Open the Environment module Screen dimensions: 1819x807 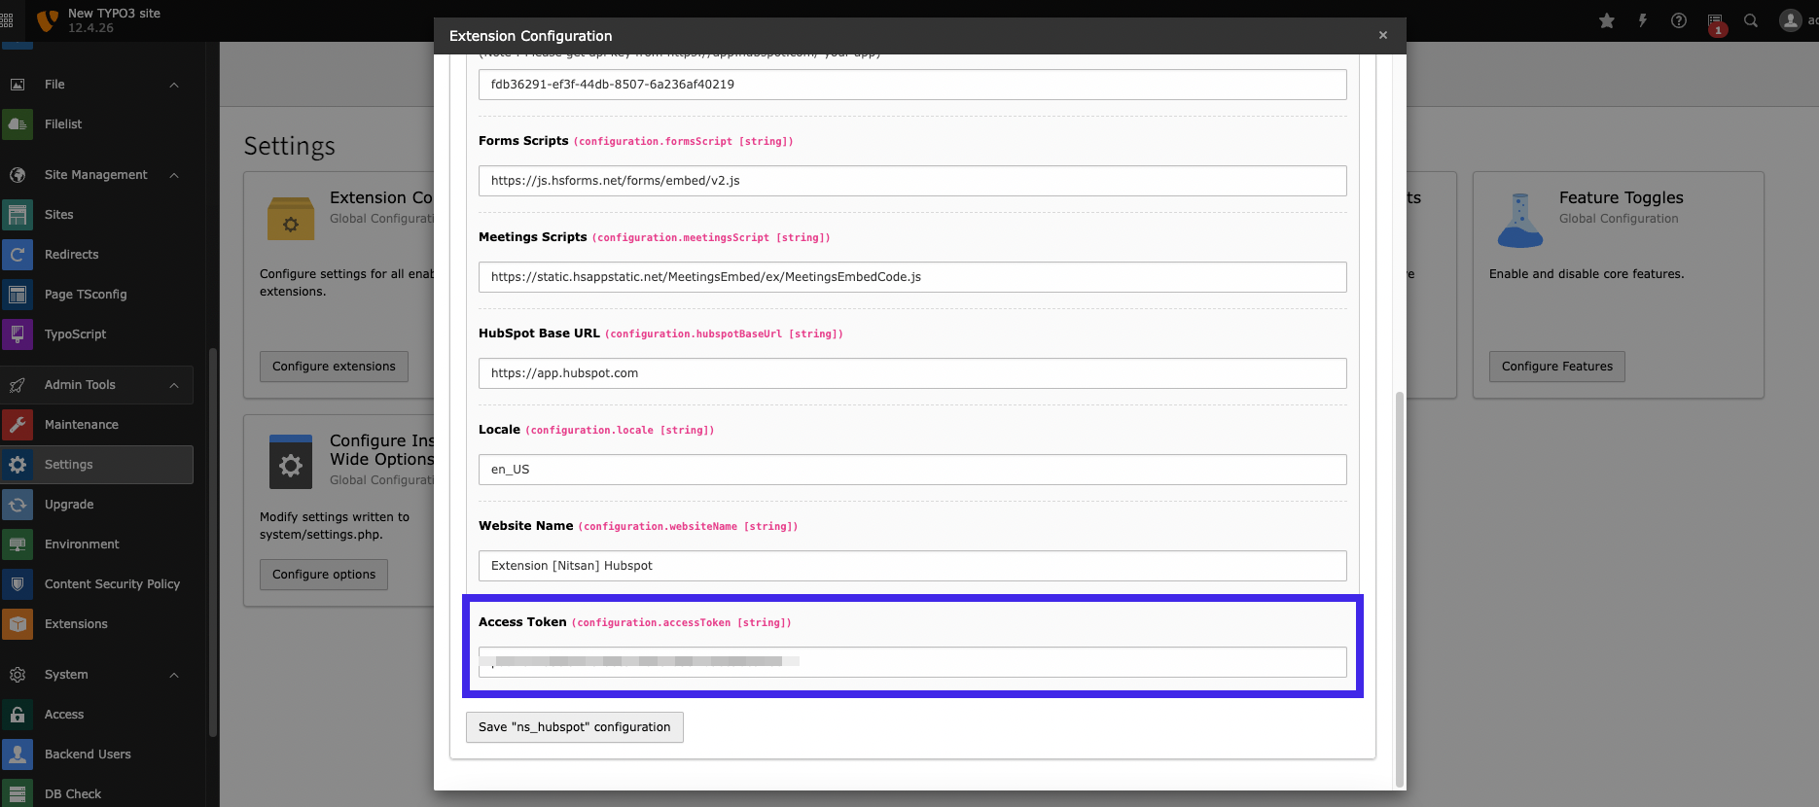pyautogui.click(x=97, y=544)
